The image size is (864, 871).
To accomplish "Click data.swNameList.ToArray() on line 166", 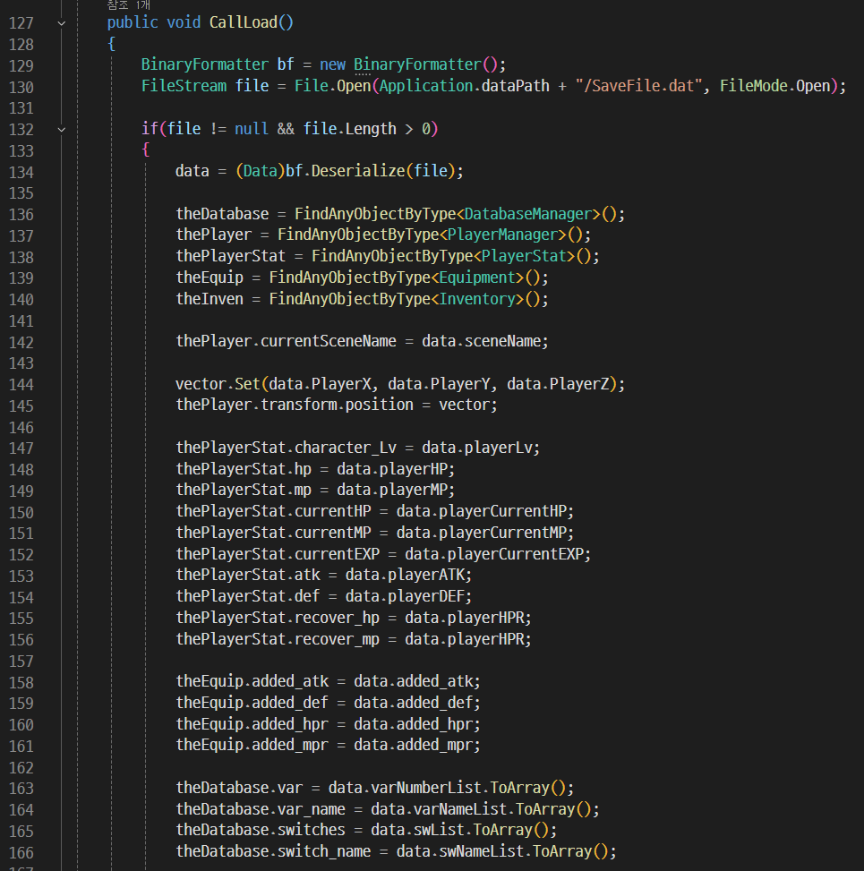I will point(502,851).
